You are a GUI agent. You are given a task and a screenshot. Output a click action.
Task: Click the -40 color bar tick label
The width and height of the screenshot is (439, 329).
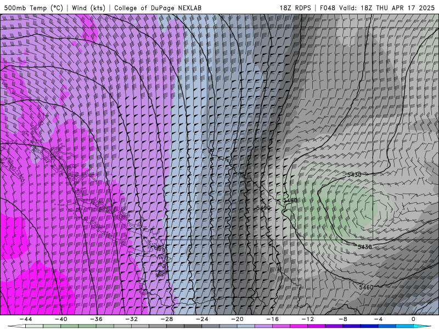click(61, 319)
